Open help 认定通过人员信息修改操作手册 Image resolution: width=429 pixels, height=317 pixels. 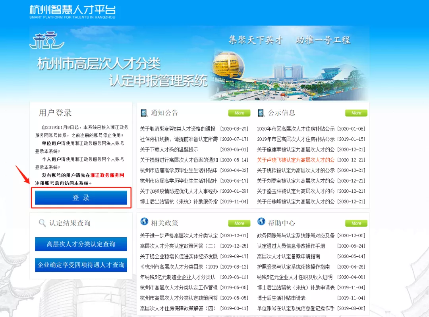(x=291, y=246)
